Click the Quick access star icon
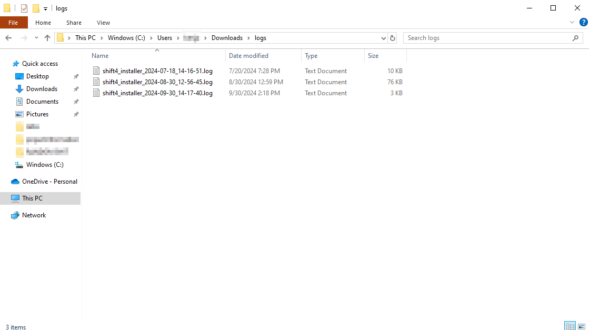The image size is (590, 330). [x=15, y=64]
